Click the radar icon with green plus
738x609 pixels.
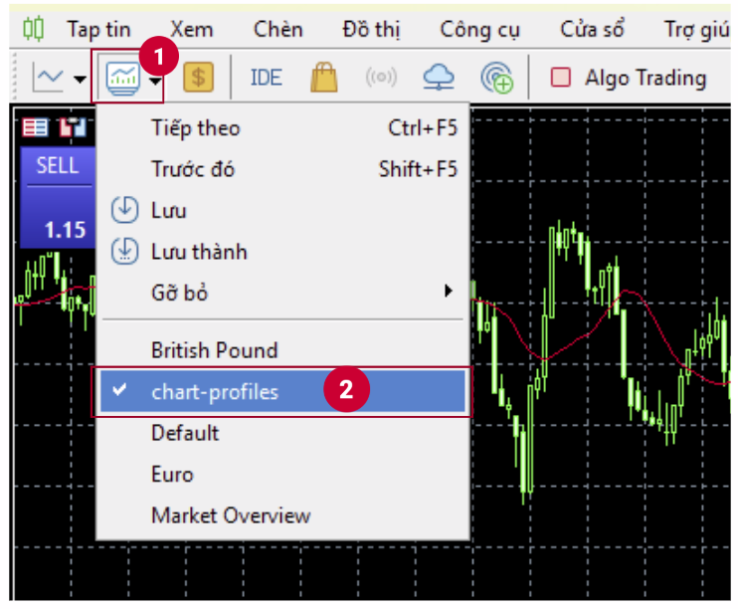click(x=495, y=77)
